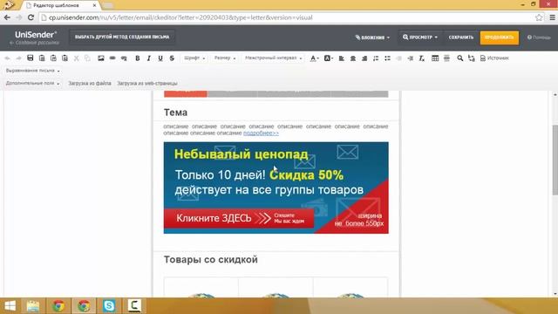Open the Размер size dropdown
Viewport: 558px width, 314px height.
(225, 58)
